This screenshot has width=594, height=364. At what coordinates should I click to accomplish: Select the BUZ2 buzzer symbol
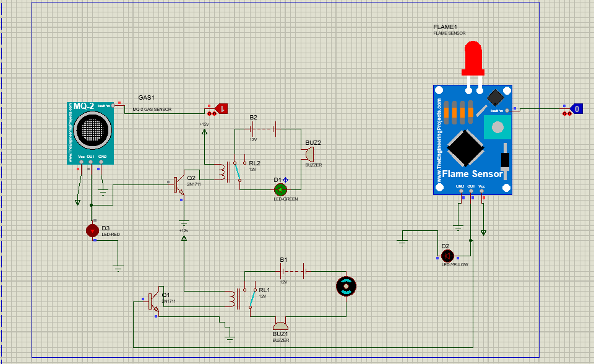308,154
